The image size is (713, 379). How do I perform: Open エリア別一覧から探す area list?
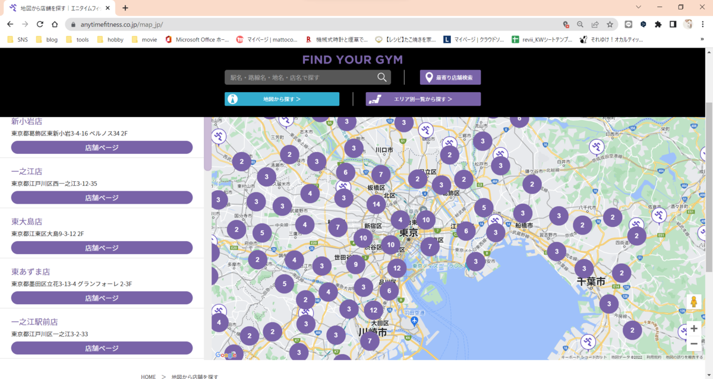423,99
